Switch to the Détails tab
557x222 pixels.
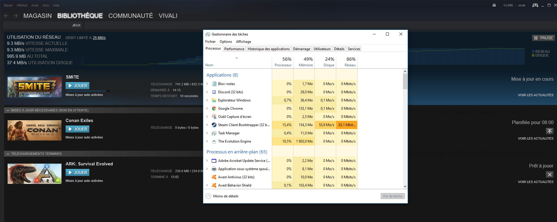[x=339, y=49]
